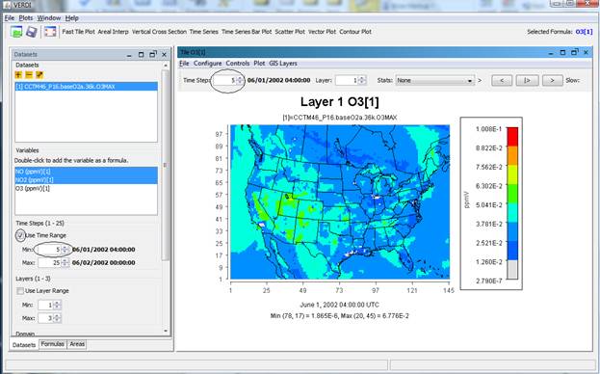The width and height of the screenshot is (600, 374).
Task: Create a Vertical Cross Section plot
Action: 159,32
